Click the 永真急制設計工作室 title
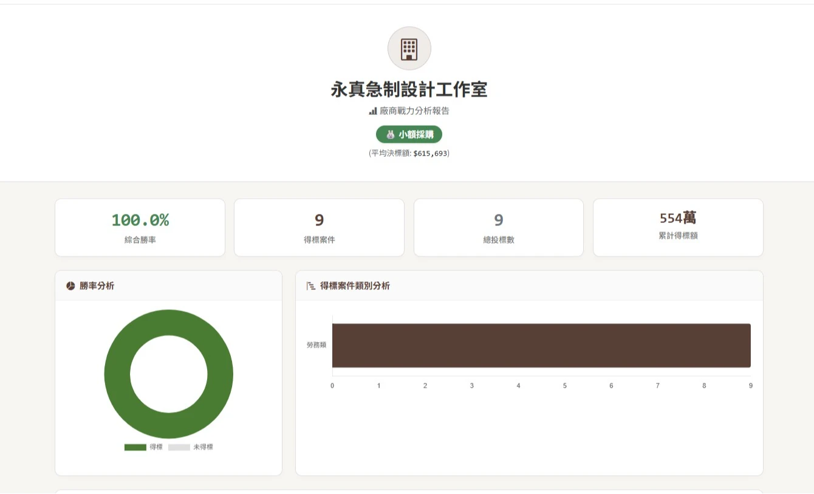Viewport: 814px width, 494px height. 409,90
